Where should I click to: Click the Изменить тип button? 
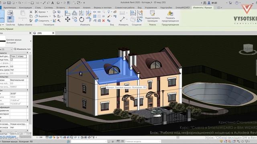pos(22,49)
